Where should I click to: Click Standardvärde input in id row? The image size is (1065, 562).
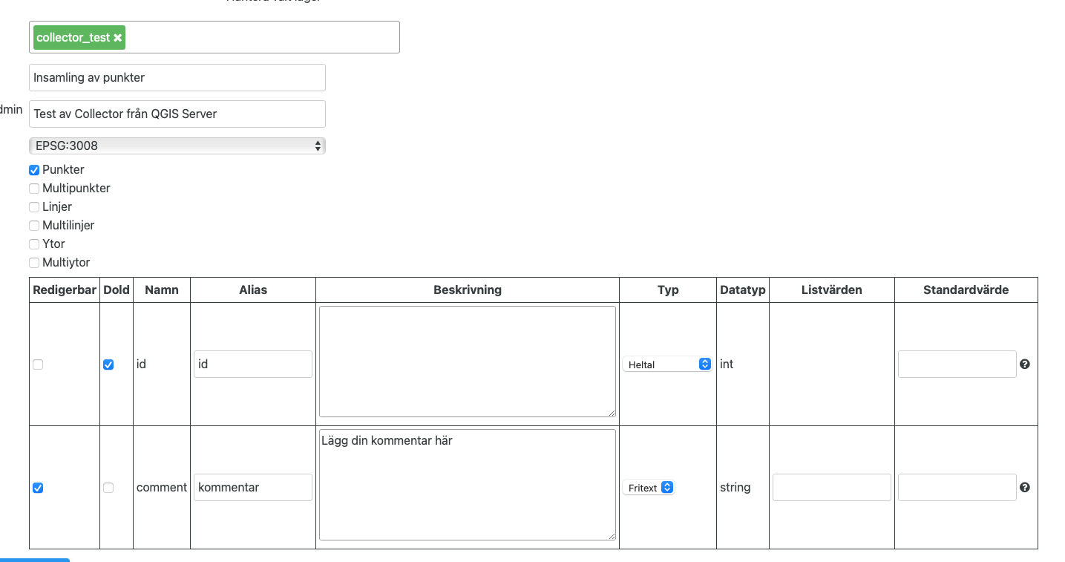pyautogui.click(x=957, y=365)
